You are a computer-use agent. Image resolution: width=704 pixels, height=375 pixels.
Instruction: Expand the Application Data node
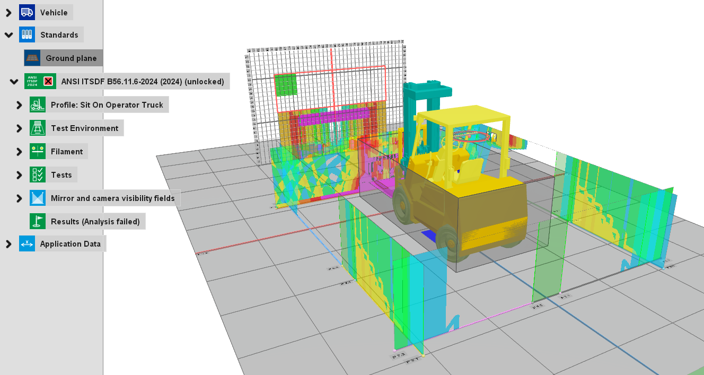coord(8,244)
